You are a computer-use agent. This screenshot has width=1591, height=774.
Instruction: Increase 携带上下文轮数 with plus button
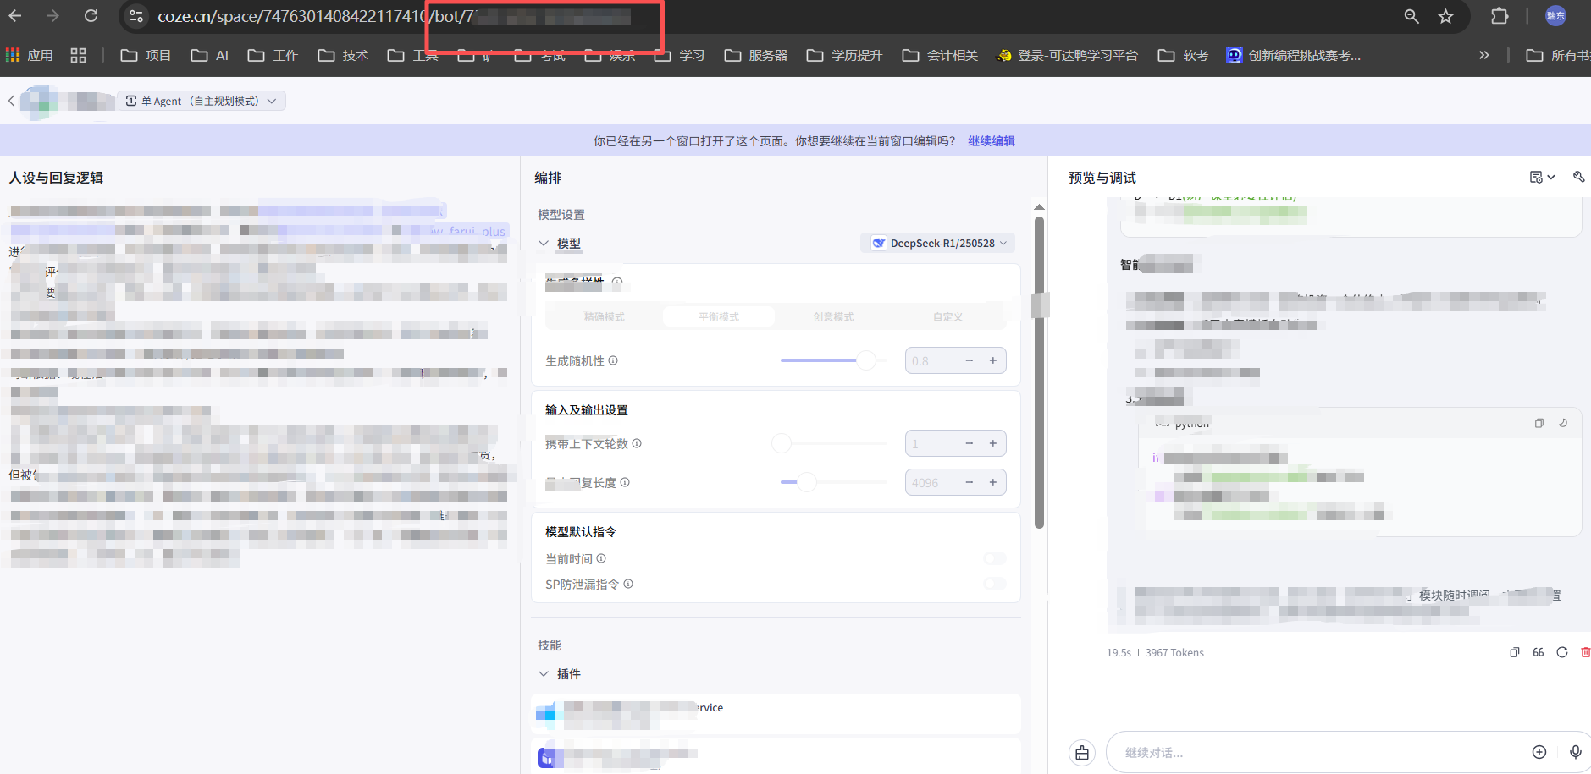[993, 443]
